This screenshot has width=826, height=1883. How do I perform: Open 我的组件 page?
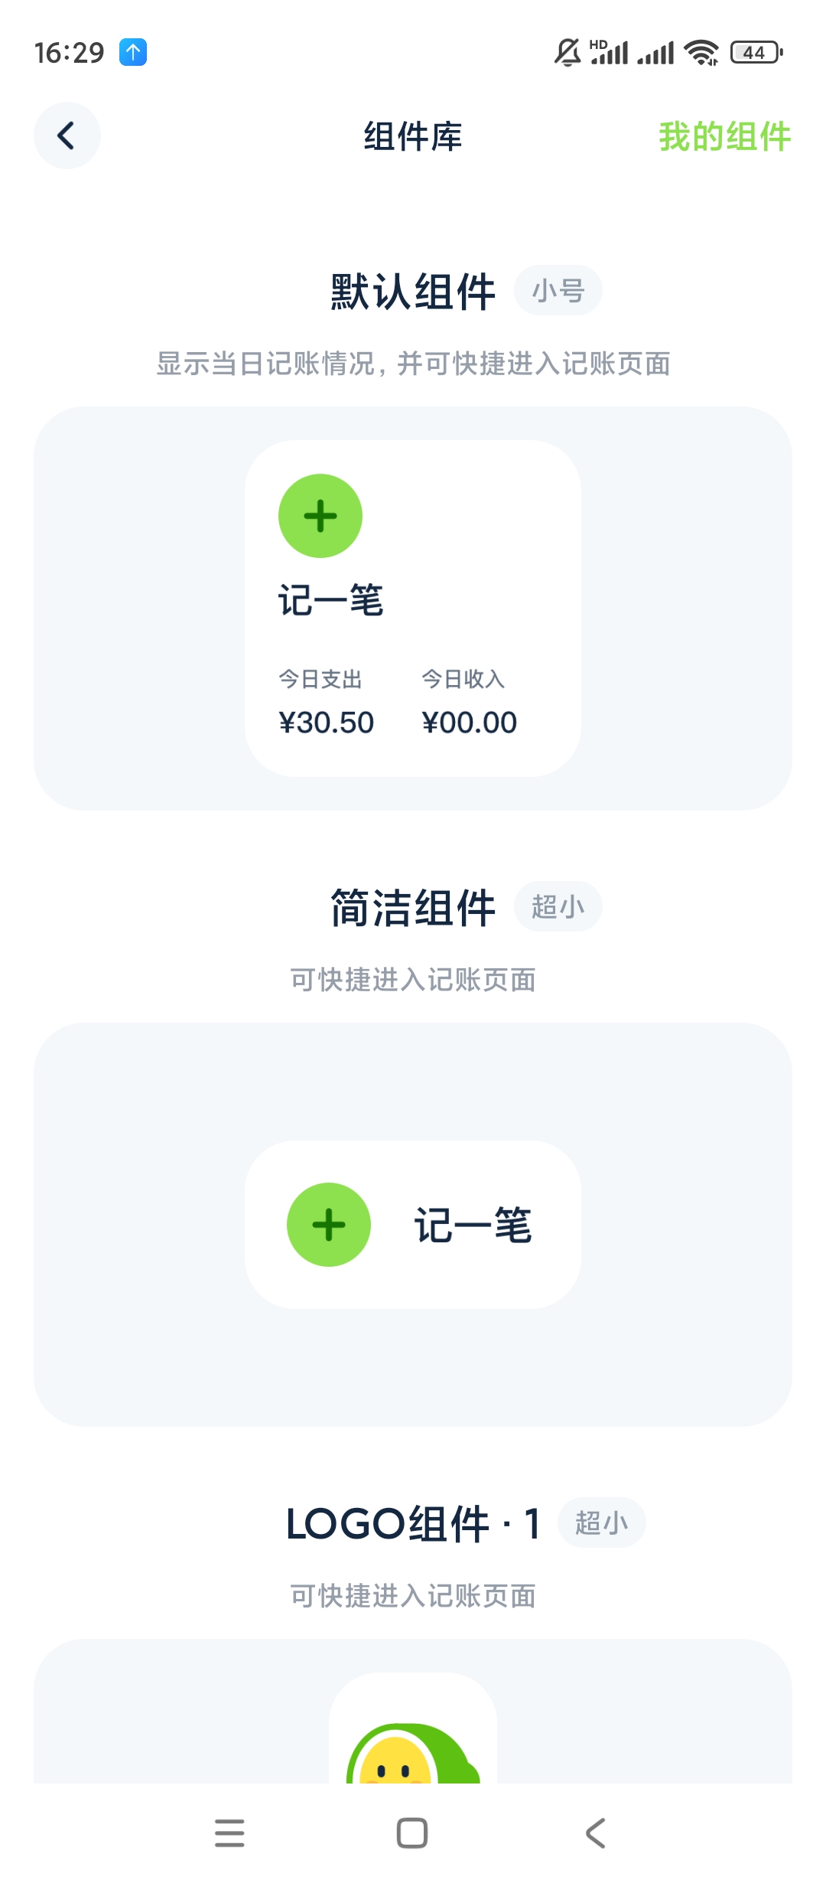[x=724, y=136]
